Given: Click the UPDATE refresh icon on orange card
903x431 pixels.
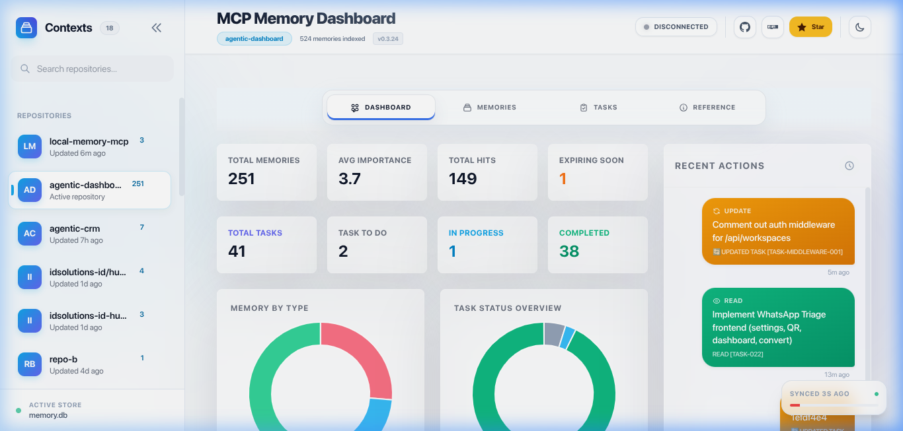Looking at the screenshot, I should click(716, 211).
